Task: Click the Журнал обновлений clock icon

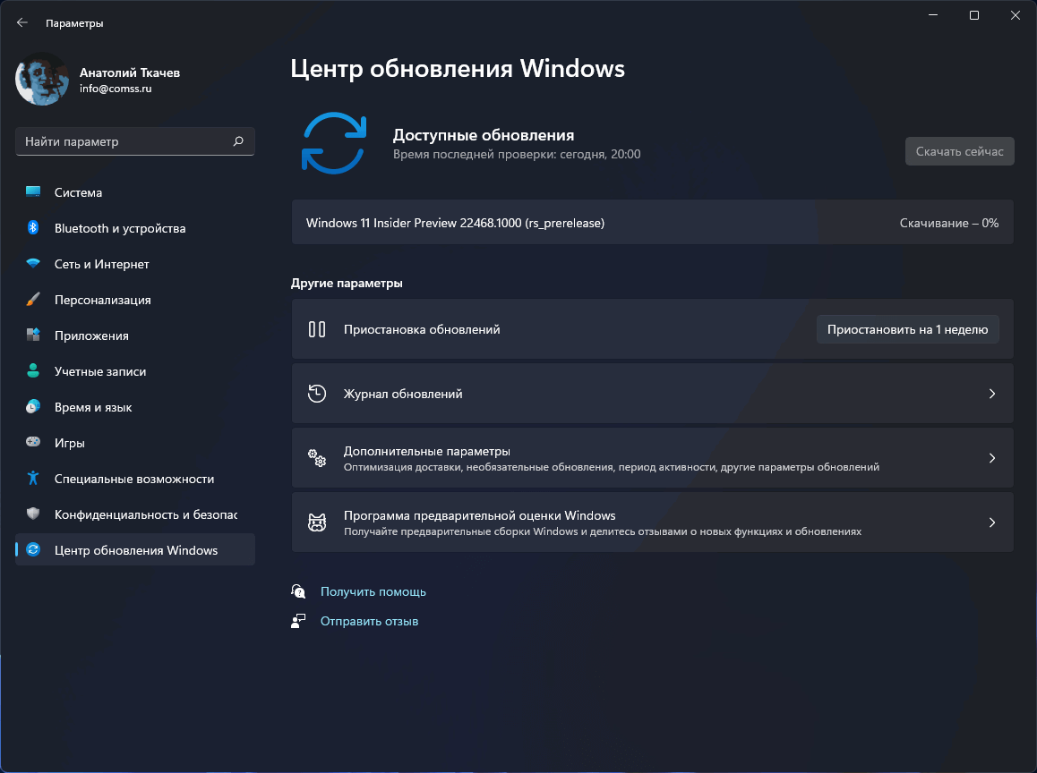Action: [x=317, y=394]
